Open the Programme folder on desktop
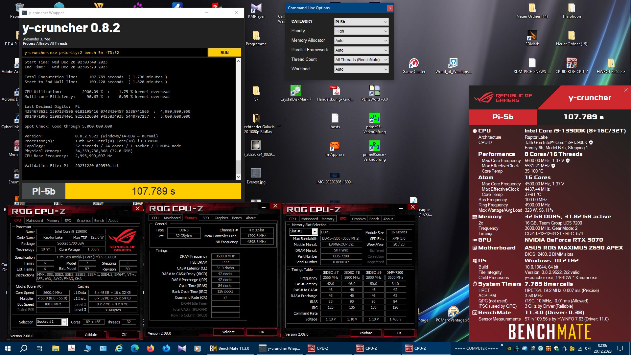Viewport: 631px width, 355px height. [256, 38]
